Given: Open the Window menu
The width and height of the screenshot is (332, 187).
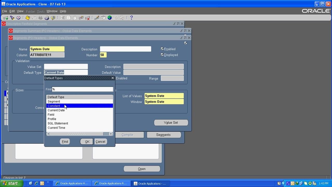Looking at the screenshot, I should [x=52, y=11].
